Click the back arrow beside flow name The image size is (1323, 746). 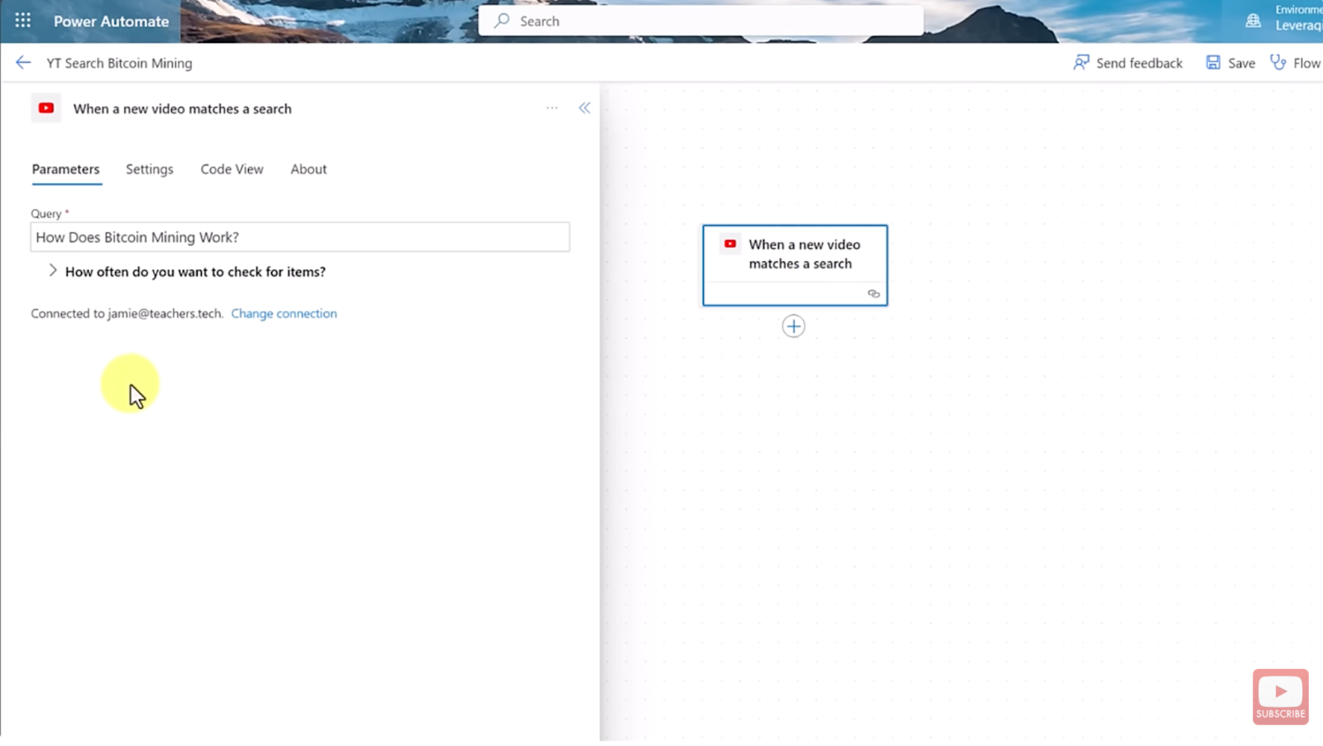23,63
